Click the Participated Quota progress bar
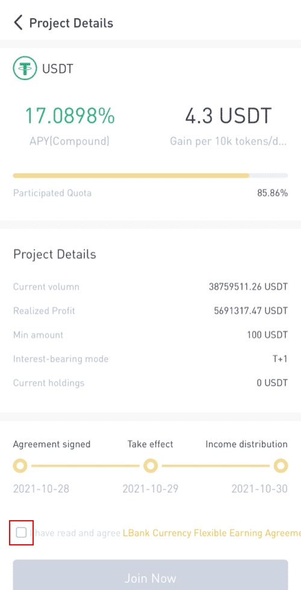This screenshot has height=590, width=301. (150, 175)
